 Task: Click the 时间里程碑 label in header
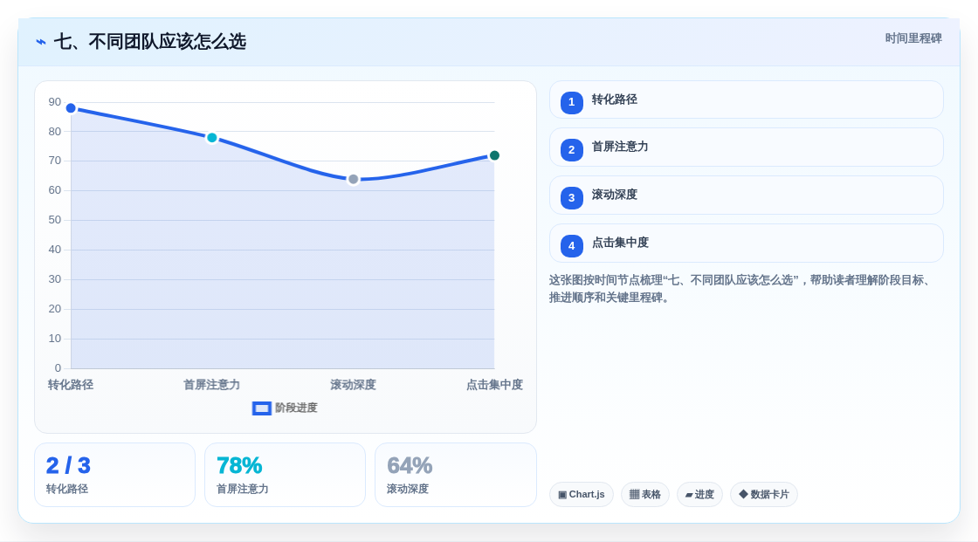(913, 38)
